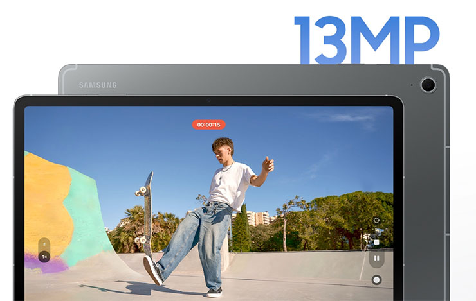Image resolution: width=476 pixels, height=301 pixels.
Task: Tap the switch camera icon
Action: 377,220
